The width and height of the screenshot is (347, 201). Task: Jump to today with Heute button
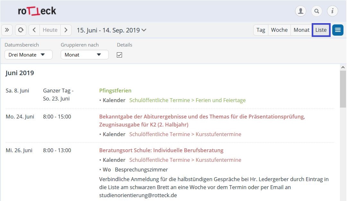click(x=50, y=30)
